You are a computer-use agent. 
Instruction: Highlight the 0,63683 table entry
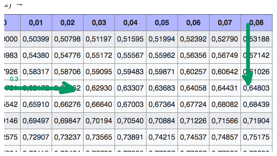pyautogui.click(x=162, y=88)
